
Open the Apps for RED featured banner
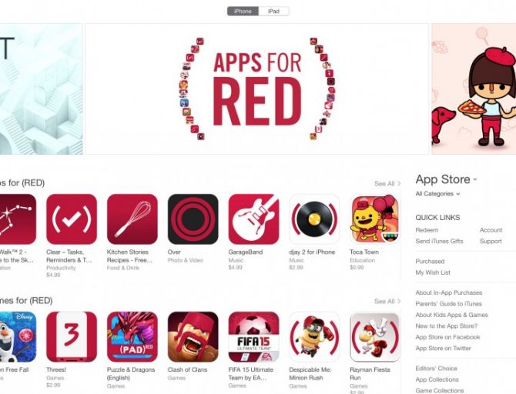pos(257,88)
